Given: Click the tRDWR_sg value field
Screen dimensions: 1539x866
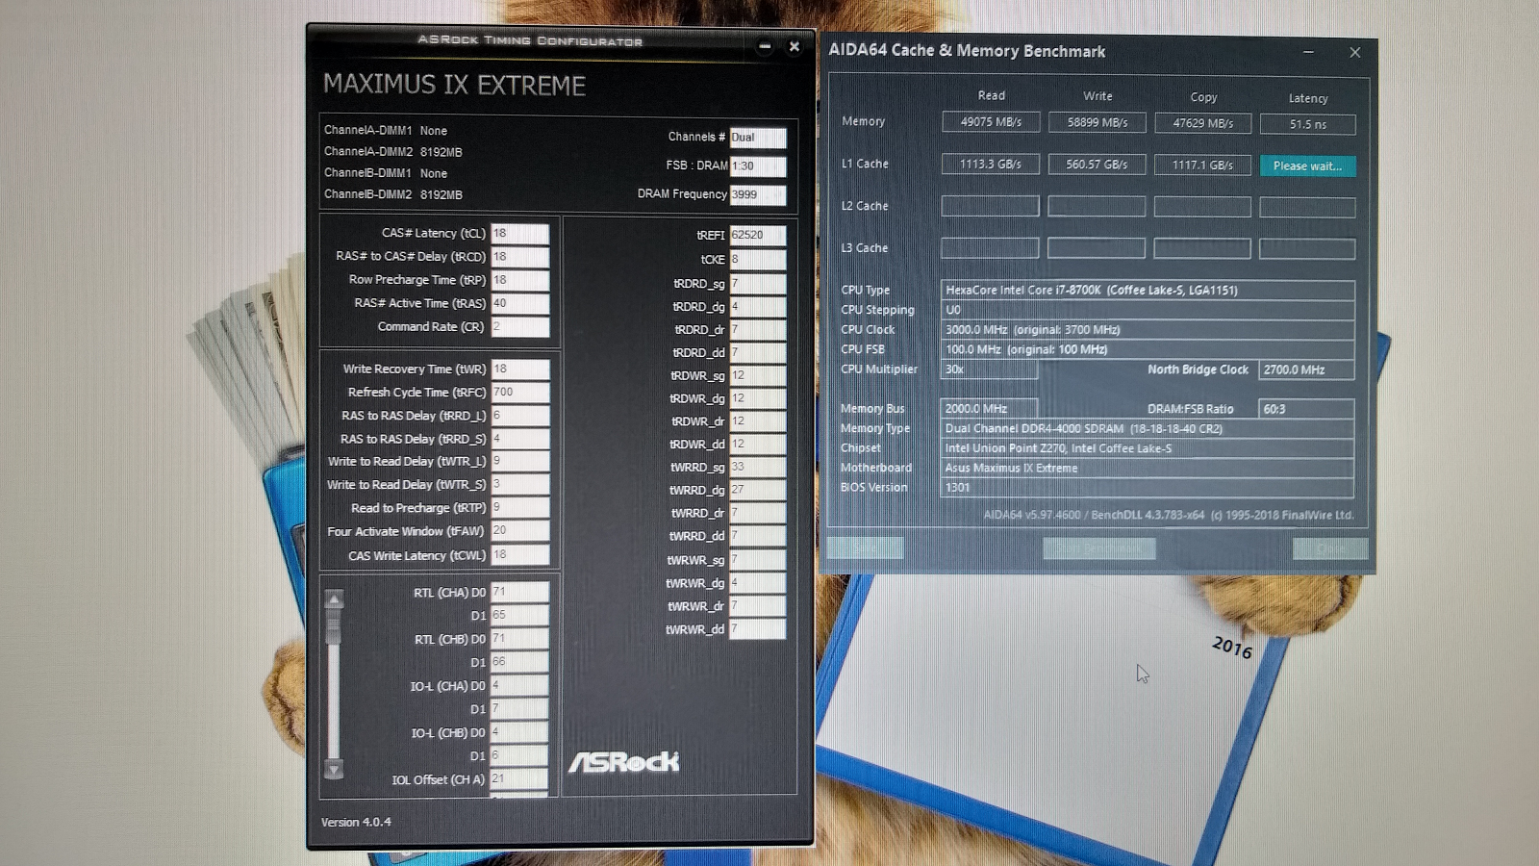Looking at the screenshot, I should click(x=758, y=375).
